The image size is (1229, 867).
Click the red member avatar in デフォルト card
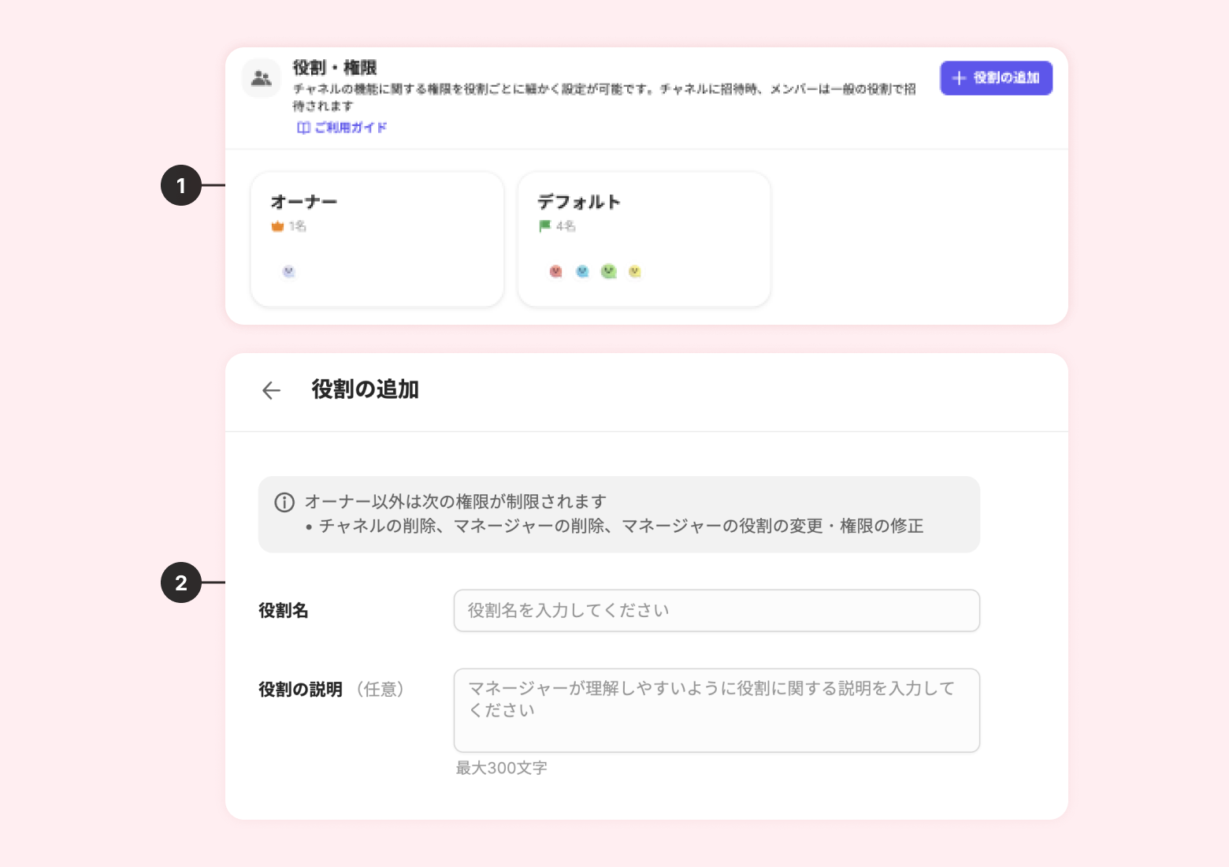555,272
